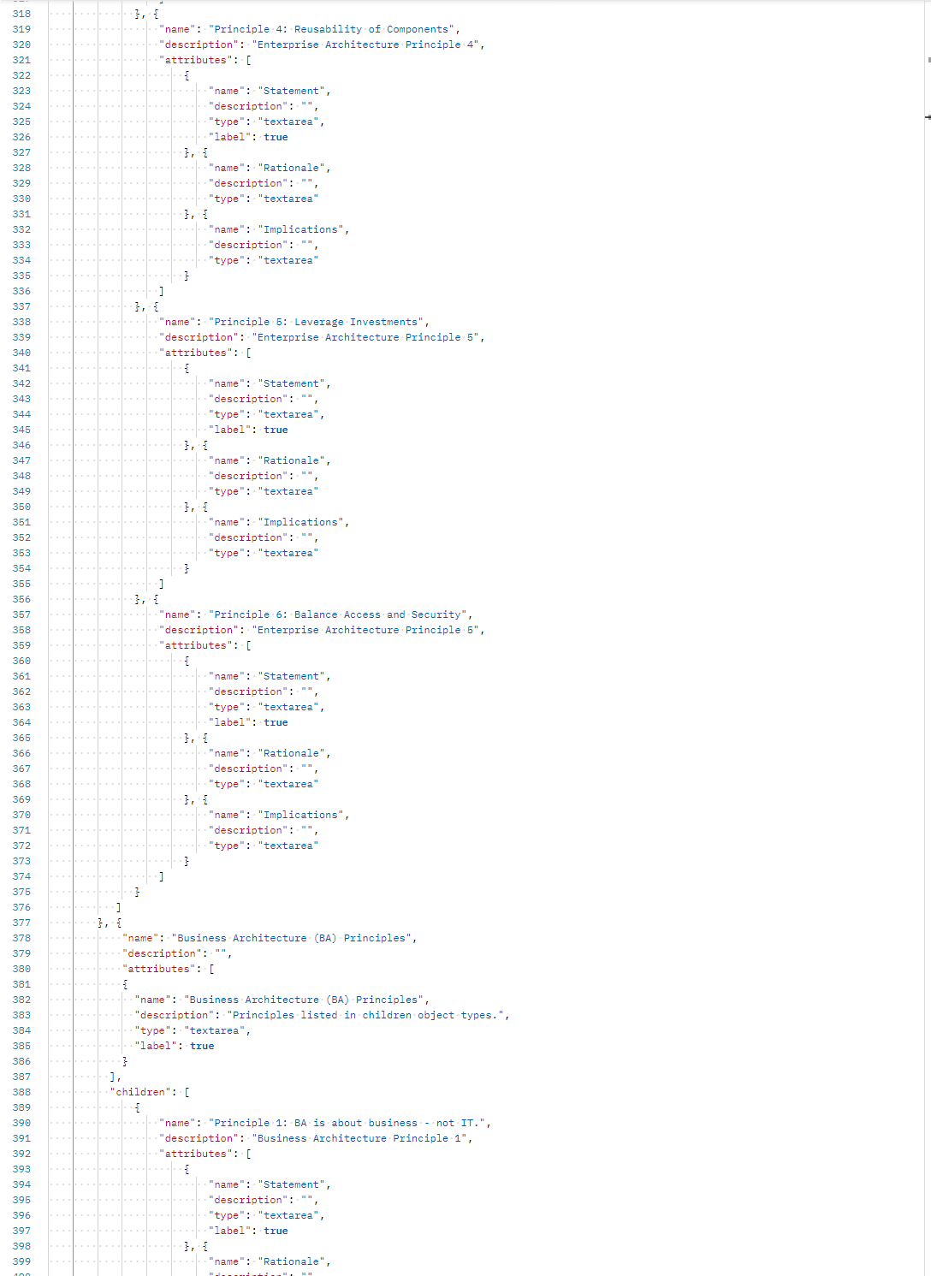Click "Business Architecture (BA) Principles" on line 378
The image size is (931, 1276).
[292, 938]
